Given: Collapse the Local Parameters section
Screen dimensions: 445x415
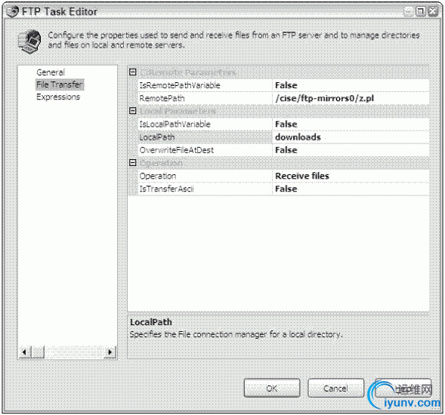Looking at the screenshot, I should point(132,111).
